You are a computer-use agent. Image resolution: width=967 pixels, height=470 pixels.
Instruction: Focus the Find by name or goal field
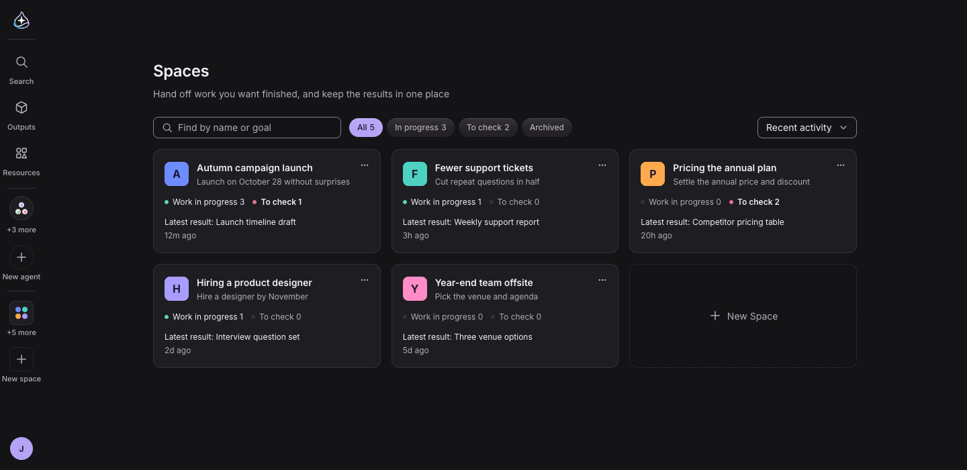click(247, 128)
